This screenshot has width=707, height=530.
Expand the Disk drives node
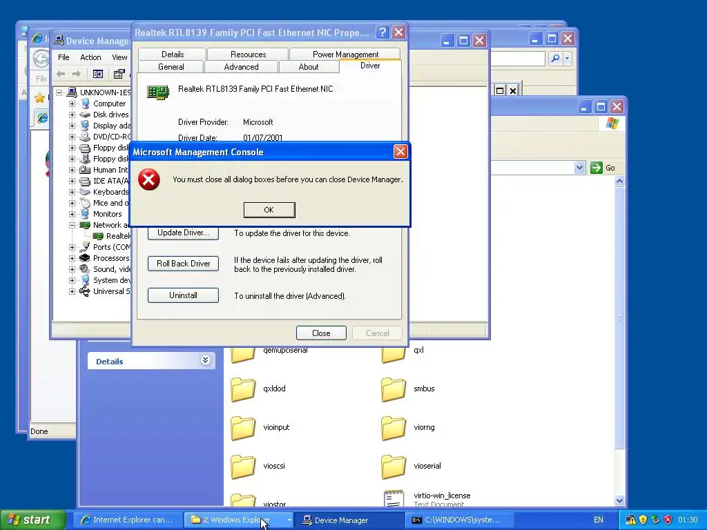[x=72, y=115]
